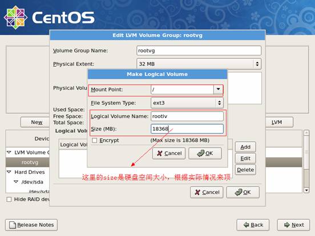The height and width of the screenshot is (236, 315).
Task: Click the Logical Volume Name field
Action: click(x=187, y=116)
